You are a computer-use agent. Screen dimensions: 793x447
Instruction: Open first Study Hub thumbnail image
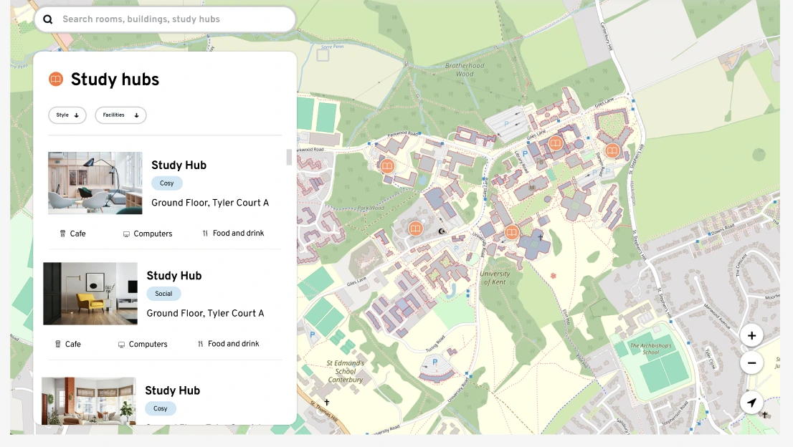coord(95,183)
